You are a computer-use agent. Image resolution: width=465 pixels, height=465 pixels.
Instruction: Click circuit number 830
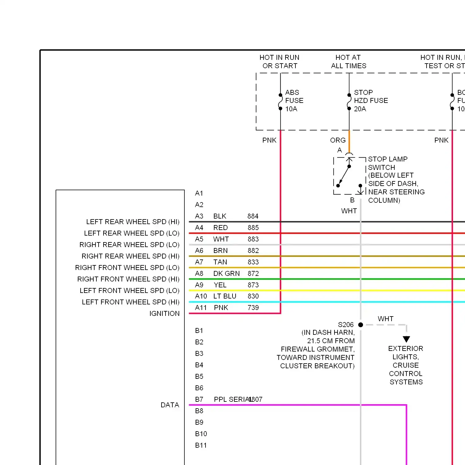(x=253, y=296)
